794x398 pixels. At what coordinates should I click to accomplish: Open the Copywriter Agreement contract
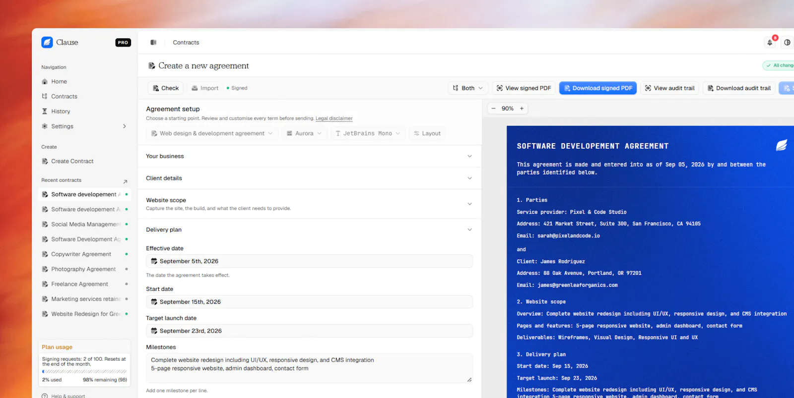point(84,254)
